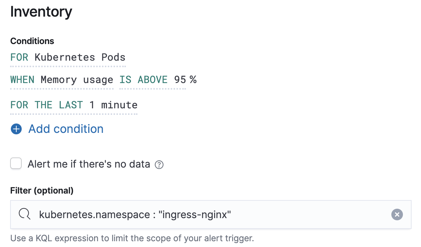Click the Inventory heading
Screen dimensions: 421x247
(41, 12)
